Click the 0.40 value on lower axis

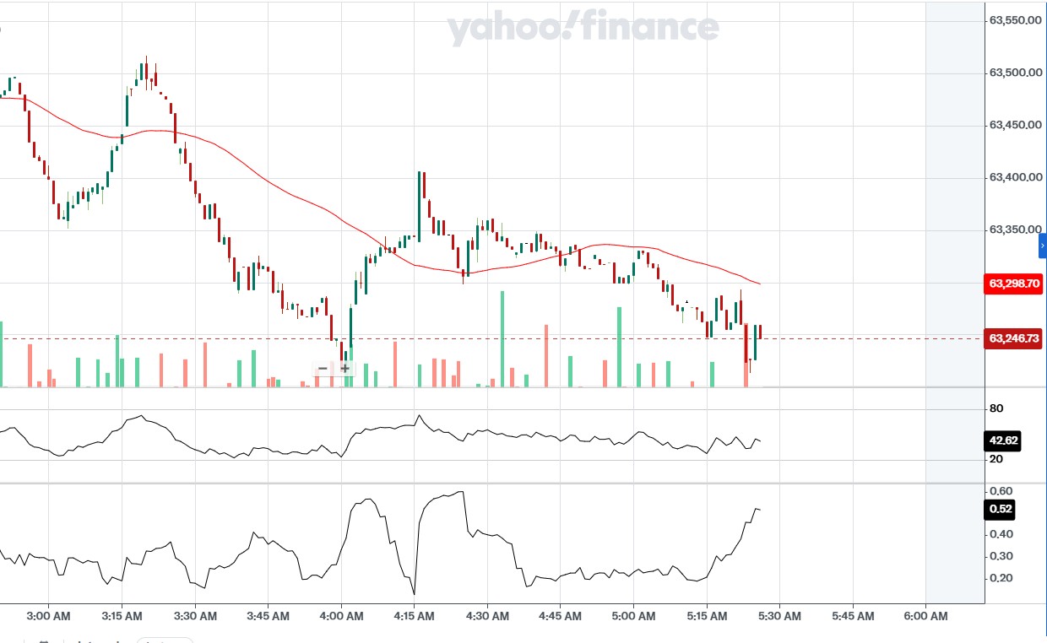(1001, 534)
